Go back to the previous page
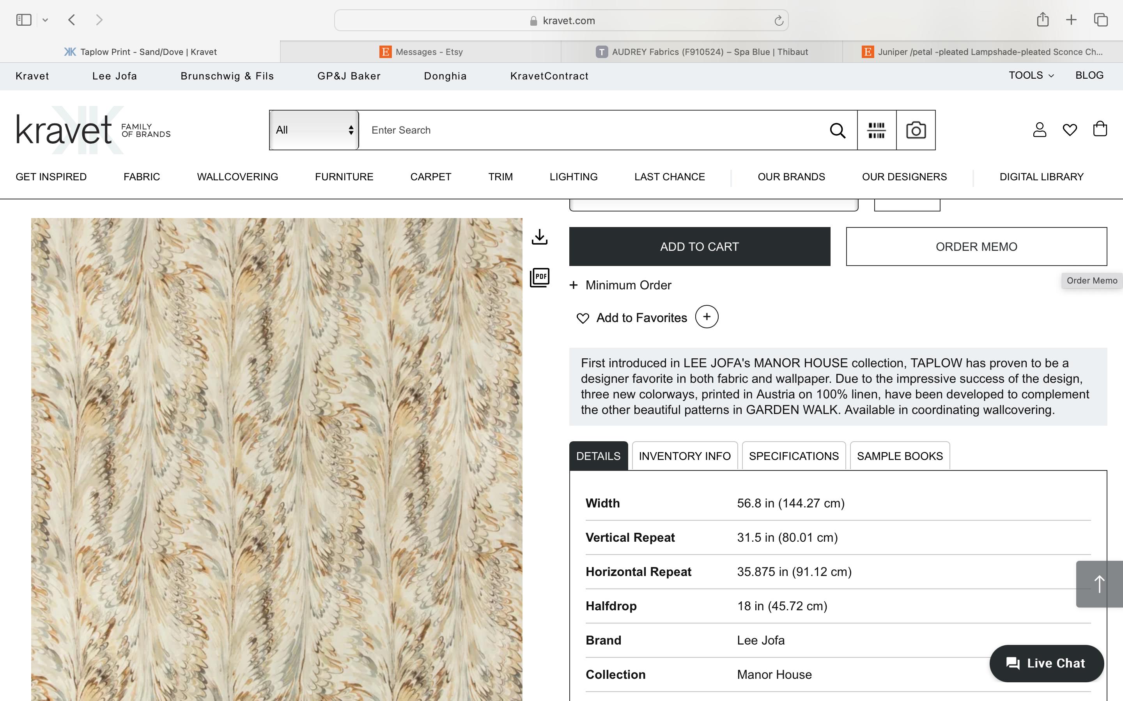1123x701 pixels. [x=71, y=20]
